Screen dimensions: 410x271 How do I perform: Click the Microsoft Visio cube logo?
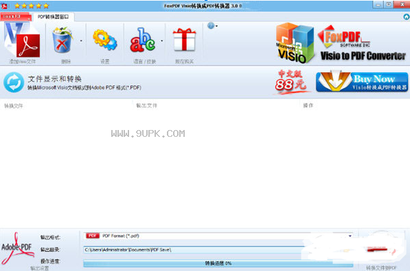click(x=295, y=42)
